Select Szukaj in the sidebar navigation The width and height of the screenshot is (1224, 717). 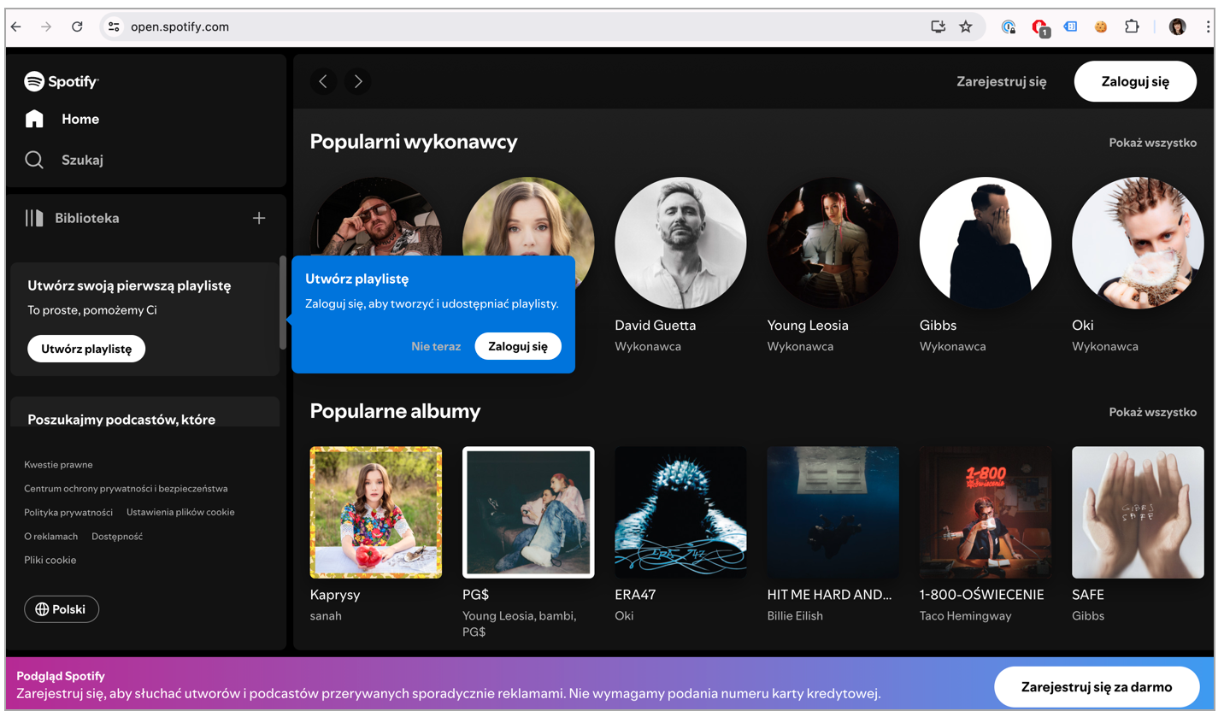(x=82, y=160)
